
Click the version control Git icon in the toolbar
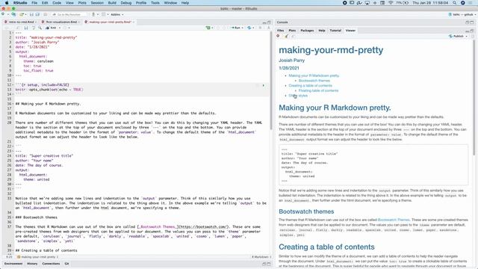coord(93,14)
